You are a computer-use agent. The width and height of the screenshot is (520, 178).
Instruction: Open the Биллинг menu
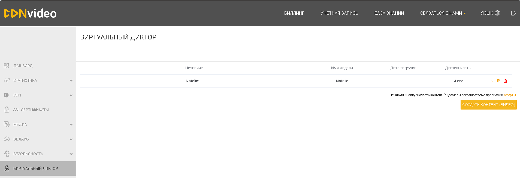point(294,13)
